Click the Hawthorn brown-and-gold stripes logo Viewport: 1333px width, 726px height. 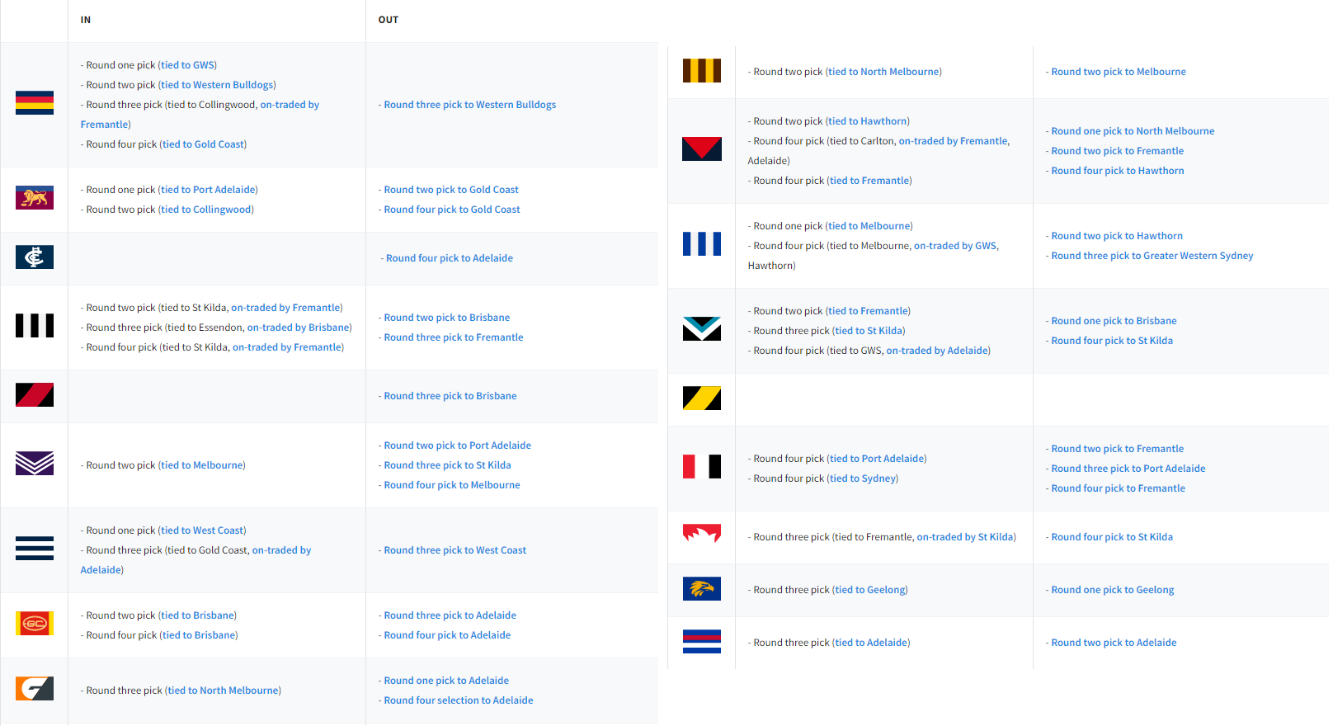click(702, 71)
